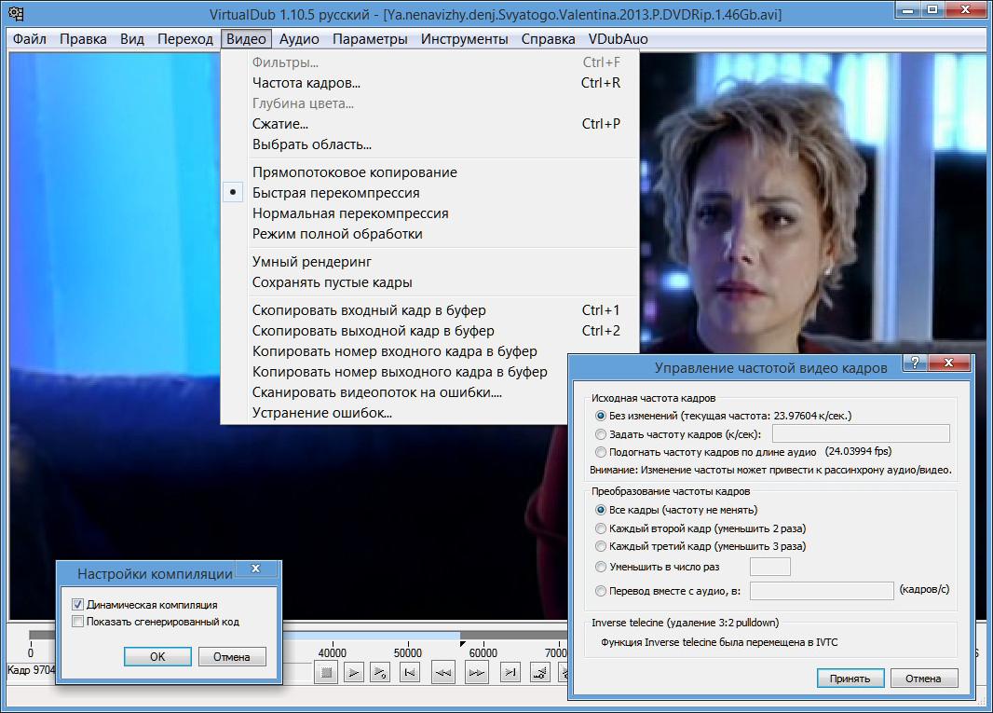Screen dimensions: 993x713
Task: Click OK in Настройки компиляции
Action: [x=157, y=656]
